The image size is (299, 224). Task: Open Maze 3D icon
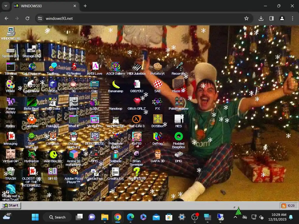[x=178, y=86]
